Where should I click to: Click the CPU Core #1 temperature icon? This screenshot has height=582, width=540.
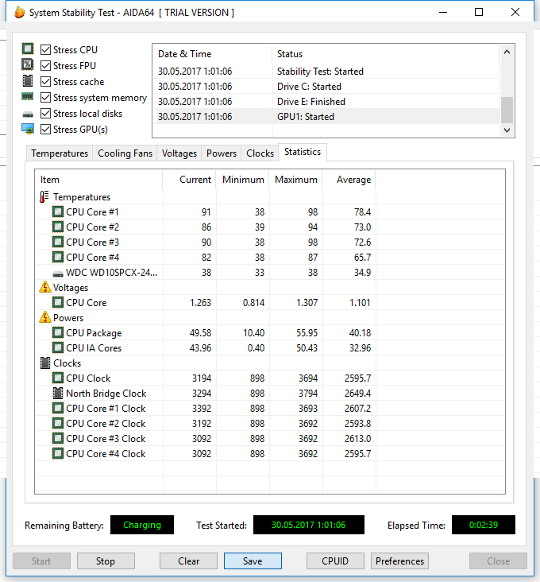pos(58,212)
